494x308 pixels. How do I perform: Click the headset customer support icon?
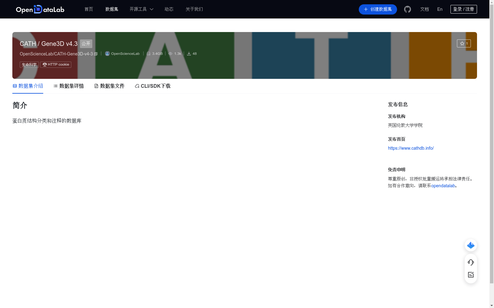(471, 262)
